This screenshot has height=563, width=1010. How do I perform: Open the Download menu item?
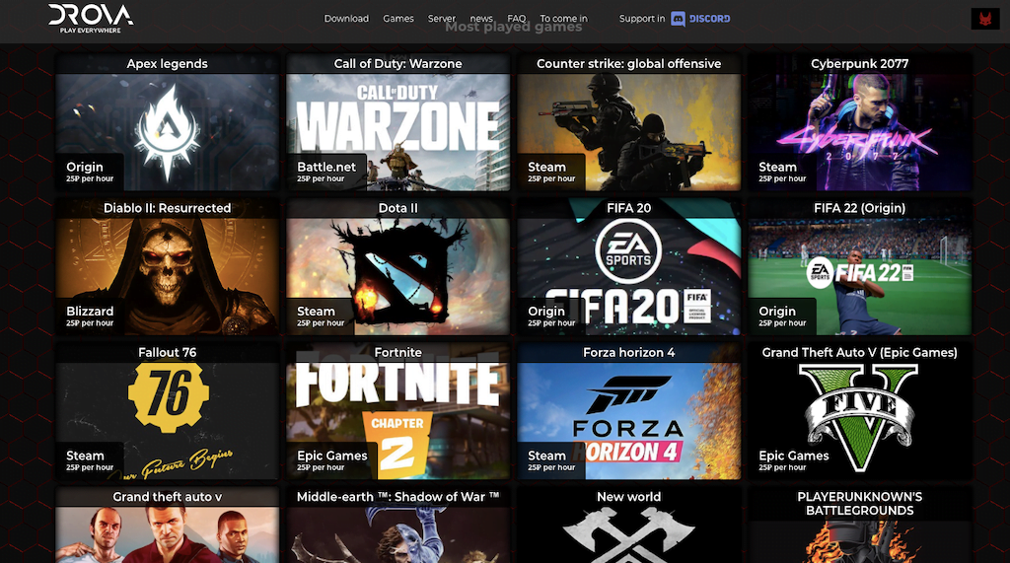346,19
